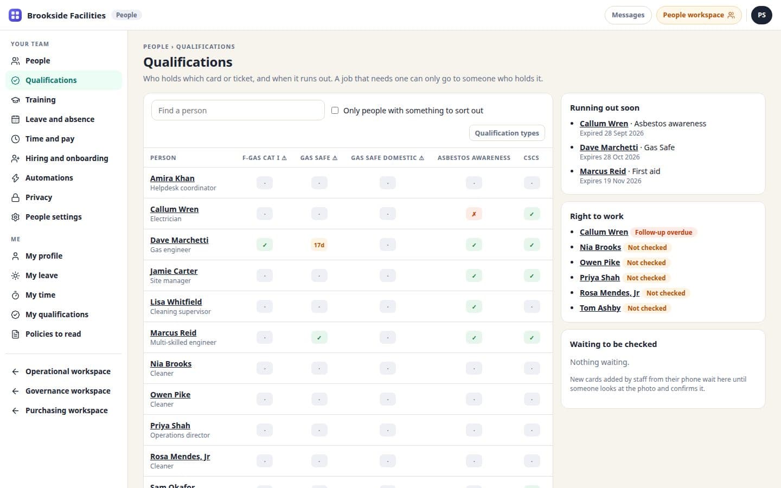The height and width of the screenshot is (488, 781).
Task: Click the Training graduation cap icon
Action: click(x=16, y=100)
